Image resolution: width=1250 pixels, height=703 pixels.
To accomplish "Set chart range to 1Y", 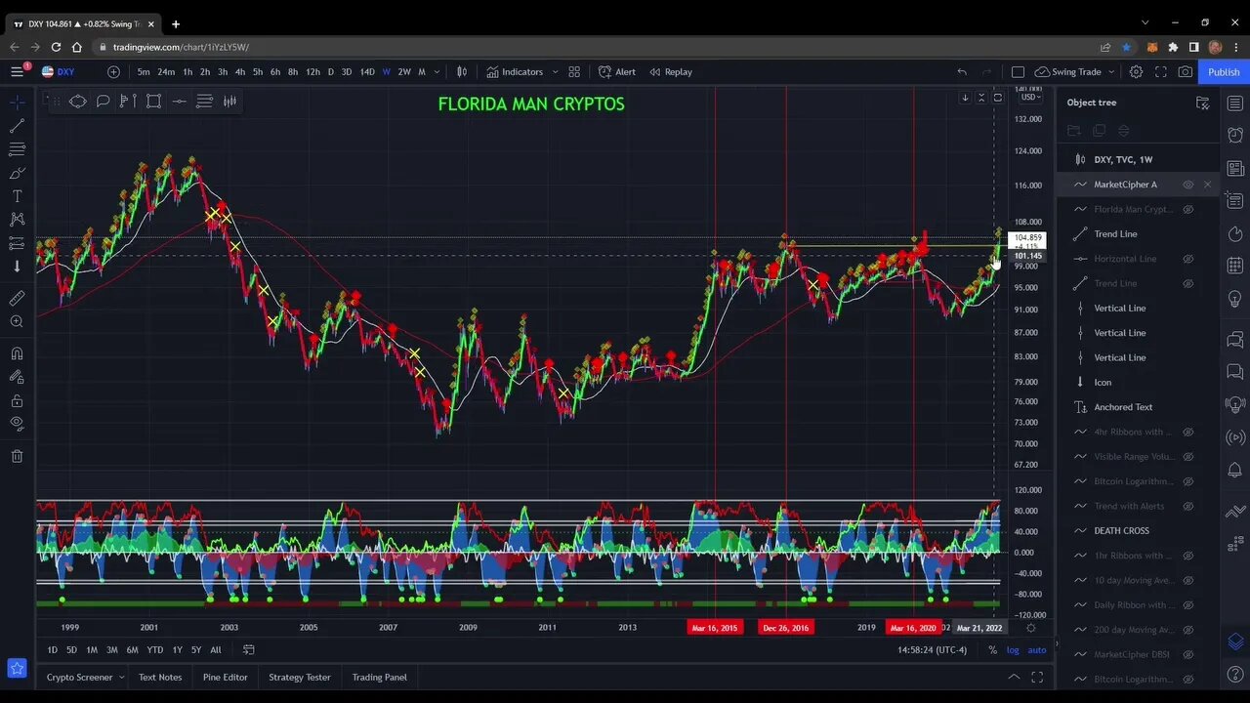I will tap(177, 650).
